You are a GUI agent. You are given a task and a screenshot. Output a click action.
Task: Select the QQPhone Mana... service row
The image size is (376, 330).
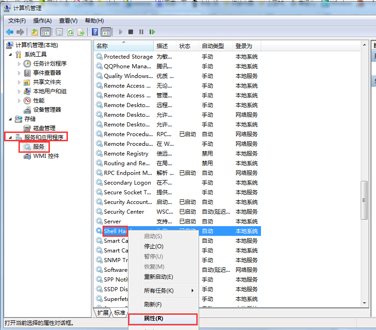click(x=177, y=66)
